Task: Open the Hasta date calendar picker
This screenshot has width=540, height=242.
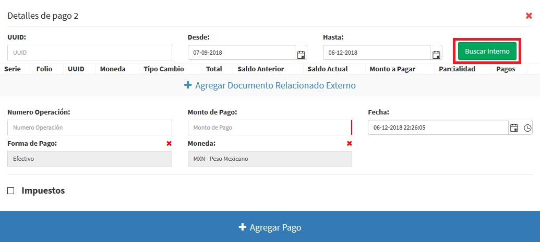Action: click(x=436, y=54)
